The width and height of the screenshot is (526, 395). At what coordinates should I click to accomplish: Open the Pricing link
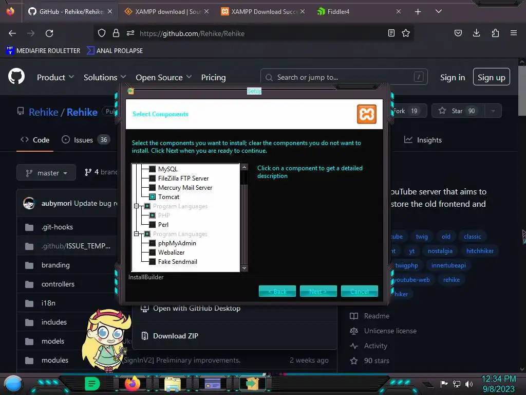pyautogui.click(x=213, y=77)
